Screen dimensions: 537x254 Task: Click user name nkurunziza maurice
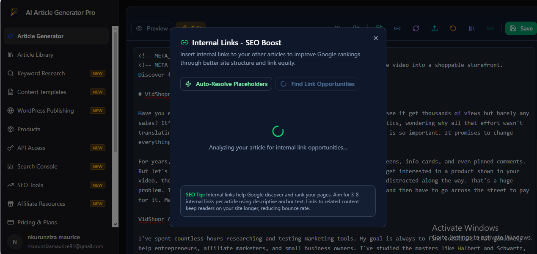54,237
